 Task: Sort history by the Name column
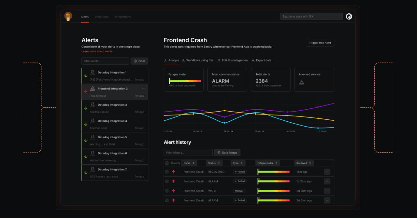click(189, 163)
